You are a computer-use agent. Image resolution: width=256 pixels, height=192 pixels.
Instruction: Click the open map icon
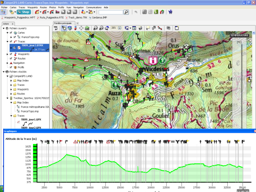[12, 12]
